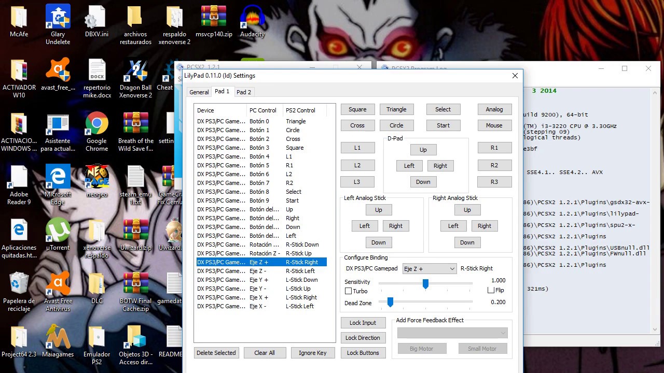Select the Pad 1 tab
The height and width of the screenshot is (373, 664).
tap(222, 91)
